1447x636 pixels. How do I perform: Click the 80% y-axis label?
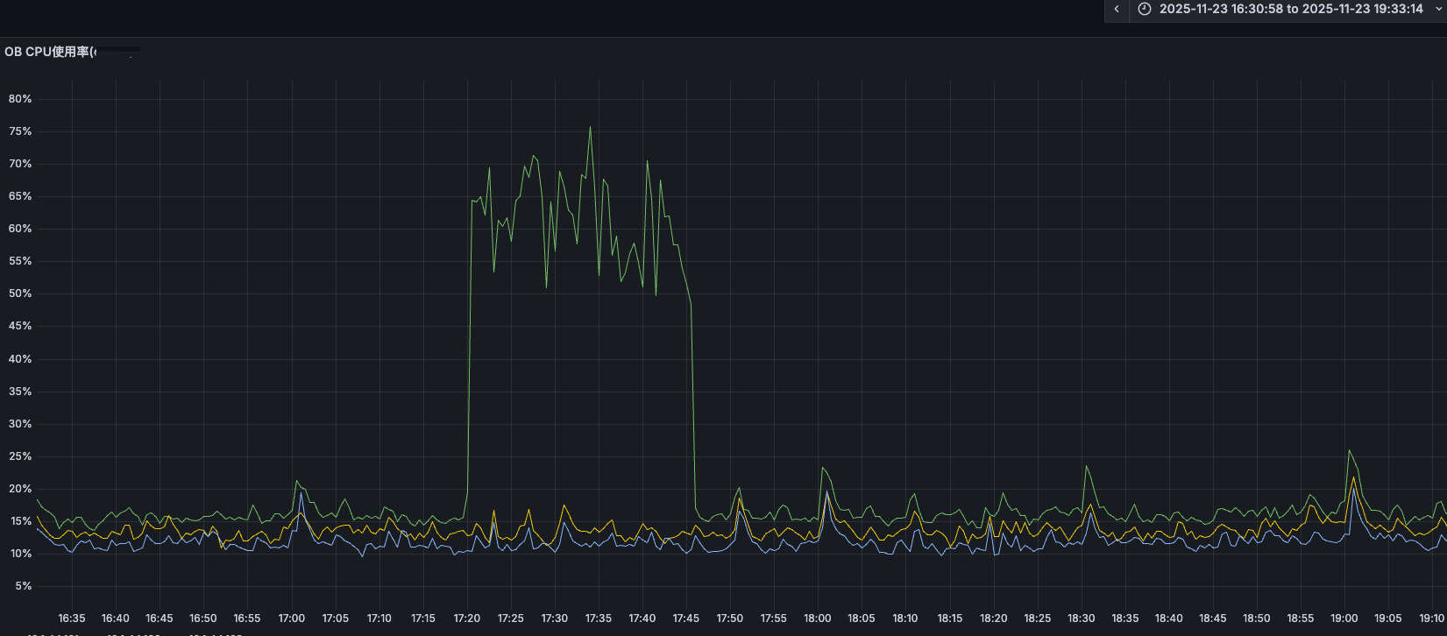20,99
